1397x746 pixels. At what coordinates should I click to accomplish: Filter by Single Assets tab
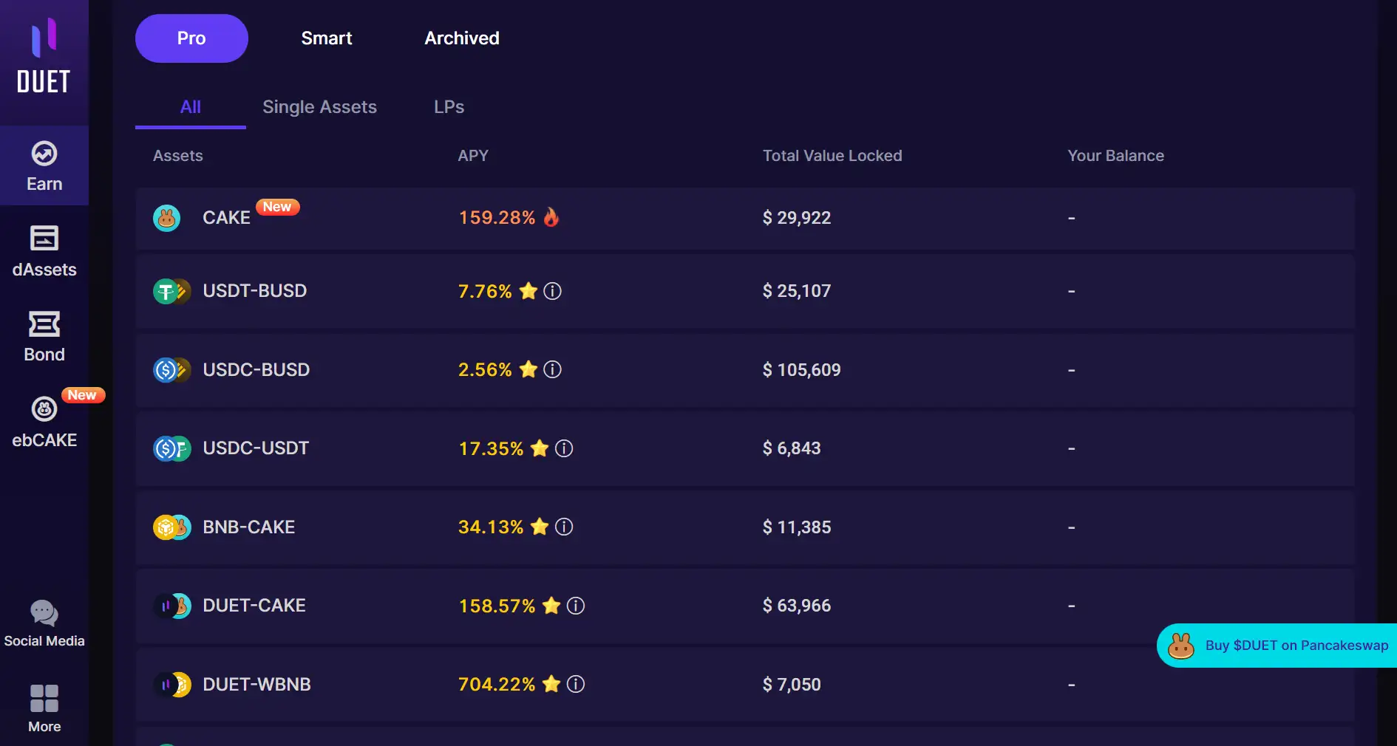pos(319,107)
